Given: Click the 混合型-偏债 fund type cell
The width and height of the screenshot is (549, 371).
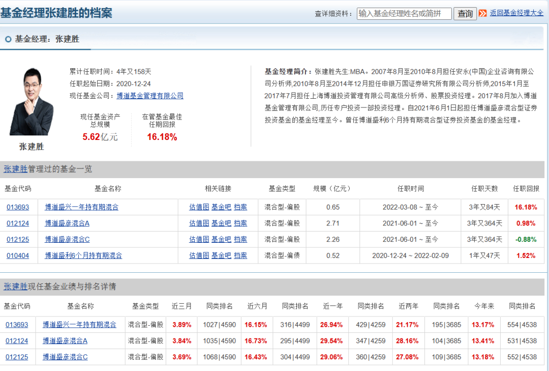Looking at the screenshot, I should pos(282,255).
